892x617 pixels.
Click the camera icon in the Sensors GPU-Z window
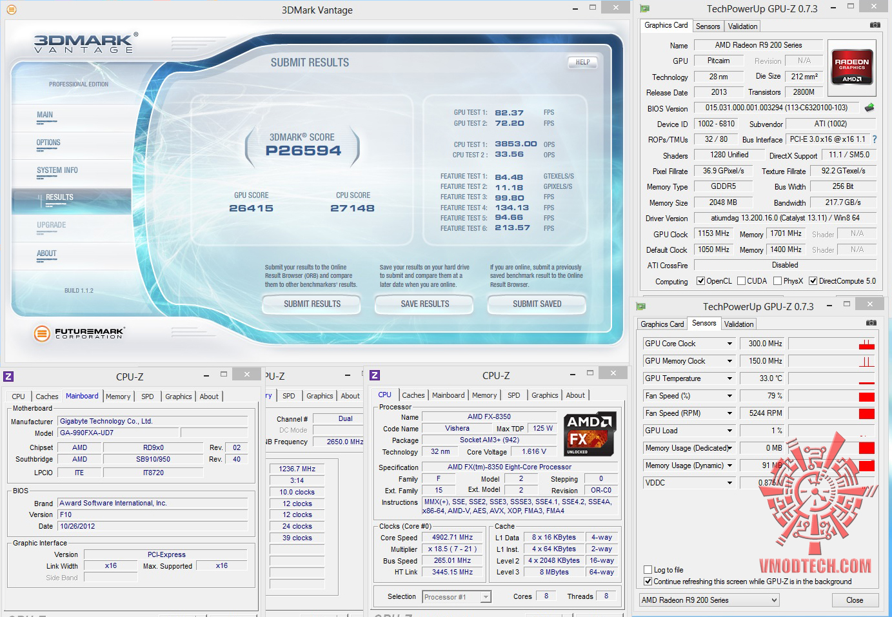click(x=871, y=322)
